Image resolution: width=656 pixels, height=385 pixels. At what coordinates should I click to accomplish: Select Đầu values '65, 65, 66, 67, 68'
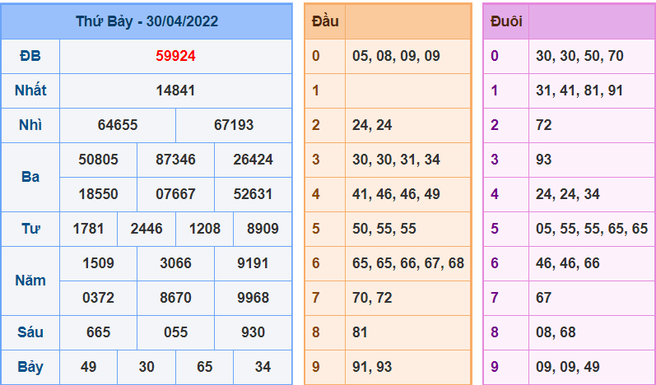click(408, 263)
